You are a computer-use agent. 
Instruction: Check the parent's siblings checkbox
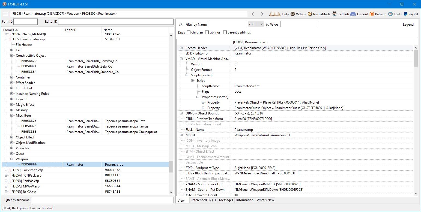click(x=225, y=32)
